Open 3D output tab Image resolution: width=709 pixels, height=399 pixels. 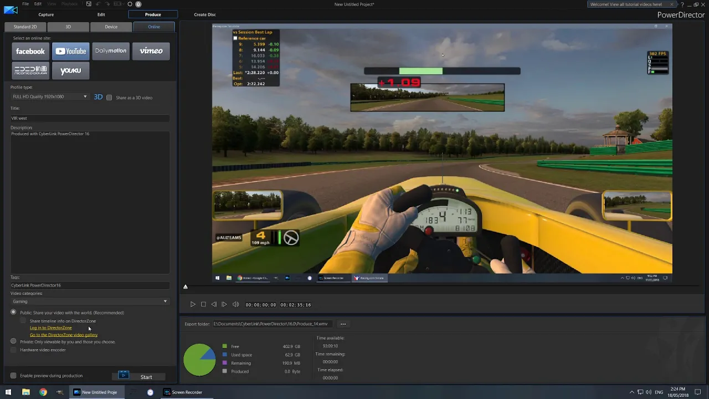click(68, 27)
